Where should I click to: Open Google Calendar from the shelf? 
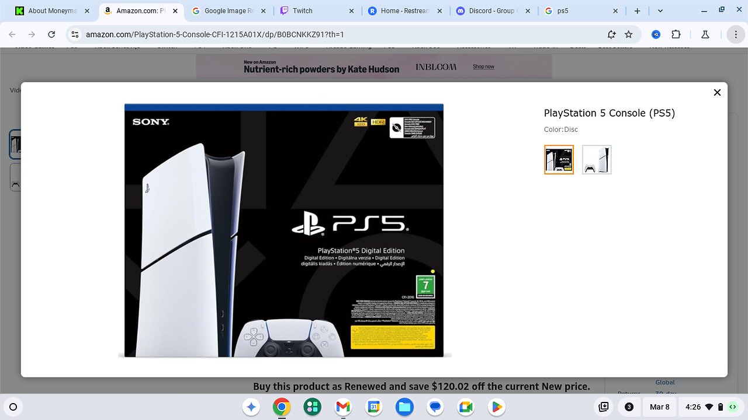[374, 407]
